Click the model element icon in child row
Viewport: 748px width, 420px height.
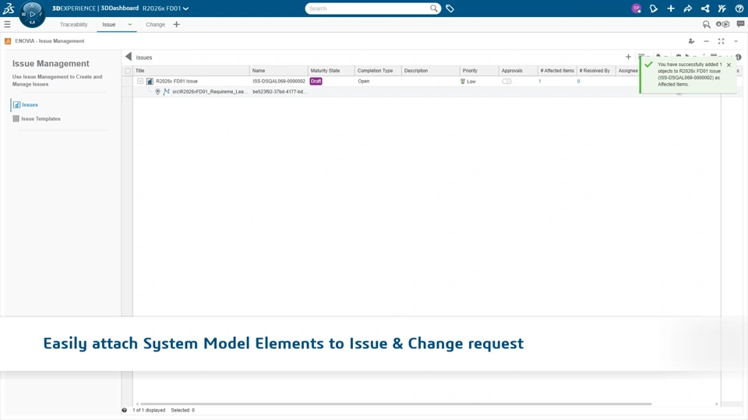click(166, 92)
